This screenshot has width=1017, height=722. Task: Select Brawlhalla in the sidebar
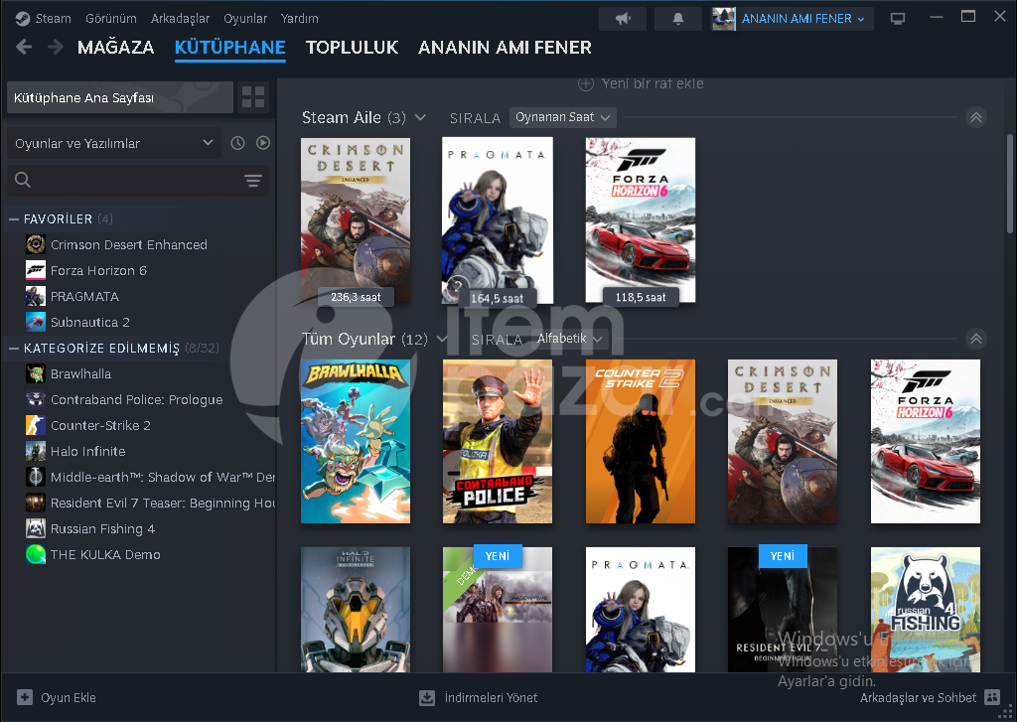point(81,374)
